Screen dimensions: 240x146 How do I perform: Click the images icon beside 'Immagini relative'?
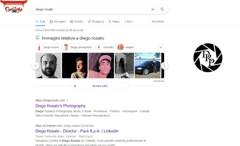click(37, 38)
